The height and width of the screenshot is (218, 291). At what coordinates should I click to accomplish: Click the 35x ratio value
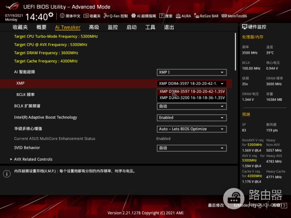click(x=245, y=84)
